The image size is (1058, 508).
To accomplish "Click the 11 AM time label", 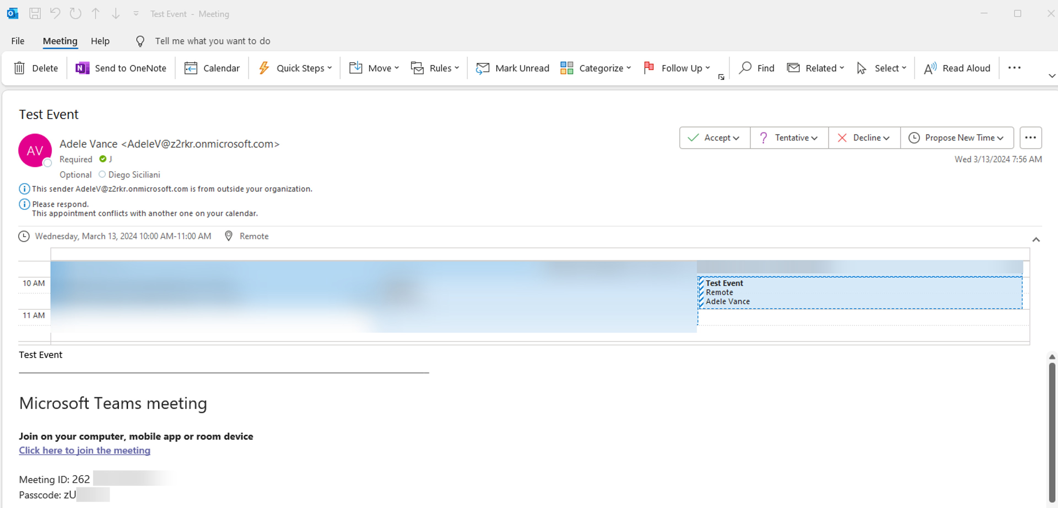I will point(34,315).
